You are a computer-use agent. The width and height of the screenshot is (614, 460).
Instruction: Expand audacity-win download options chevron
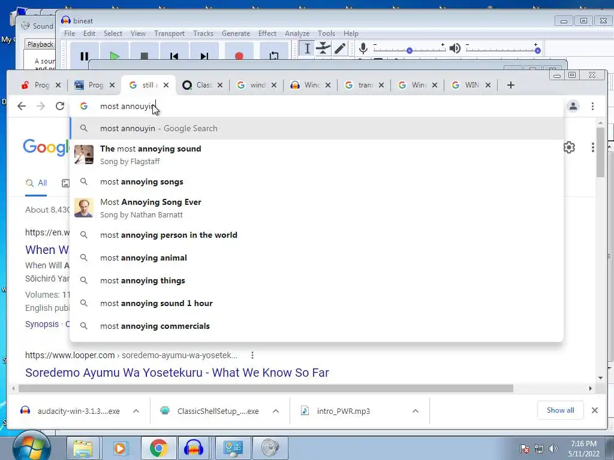click(x=136, y=411)
